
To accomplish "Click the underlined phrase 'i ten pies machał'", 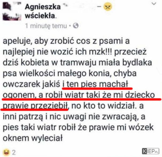I will pos(95,84).
